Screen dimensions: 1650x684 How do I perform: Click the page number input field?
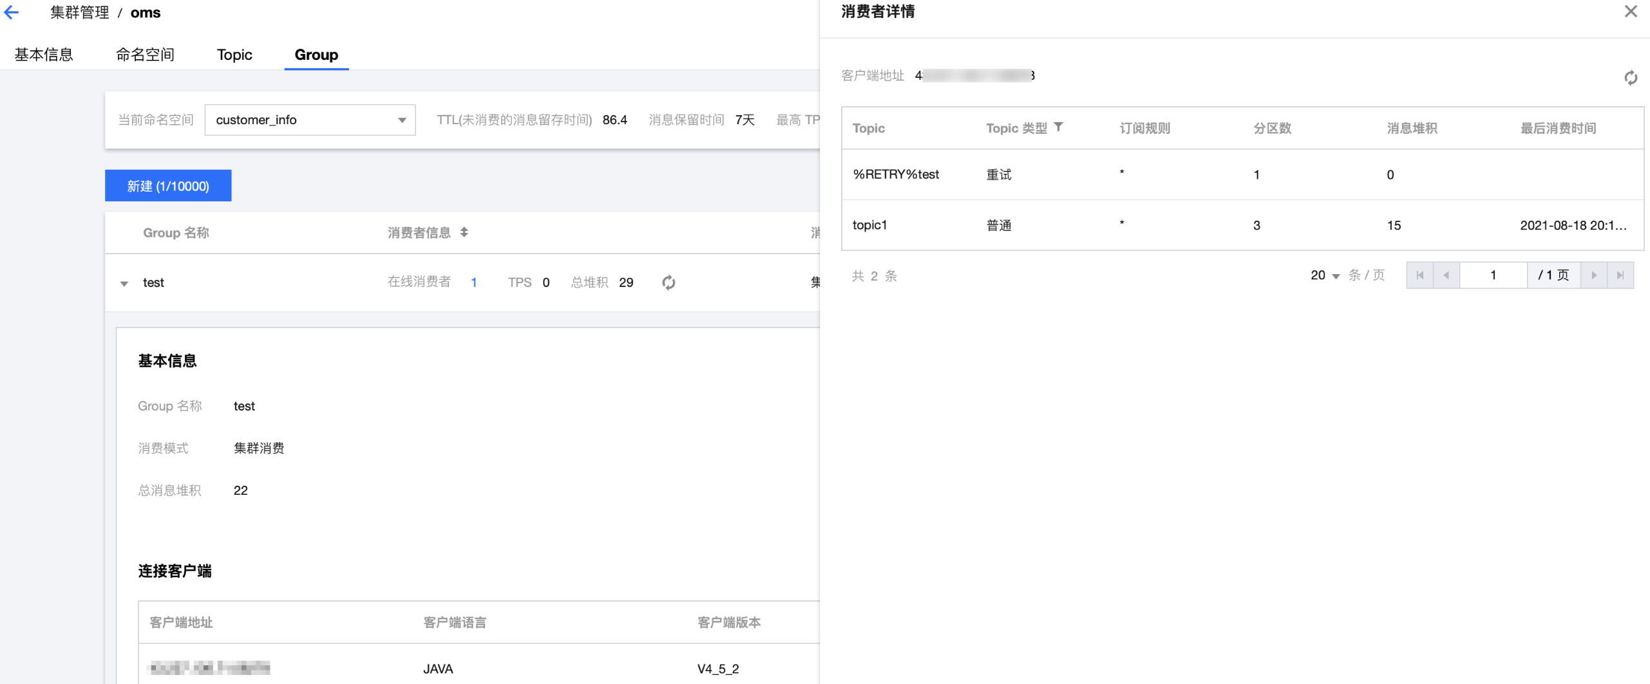1493,275
